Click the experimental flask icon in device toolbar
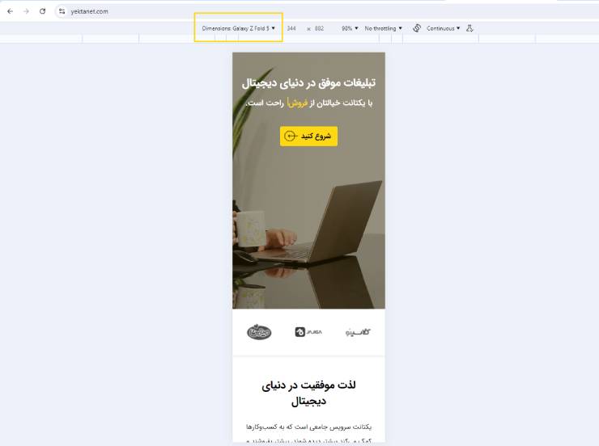 [469, 28]
